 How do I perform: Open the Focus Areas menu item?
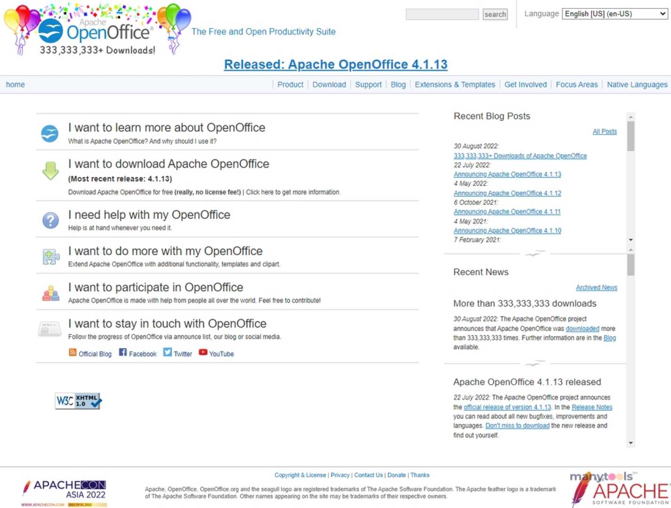(x=577, y=85)
